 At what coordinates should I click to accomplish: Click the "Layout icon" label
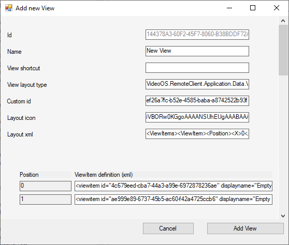(21, 118)
